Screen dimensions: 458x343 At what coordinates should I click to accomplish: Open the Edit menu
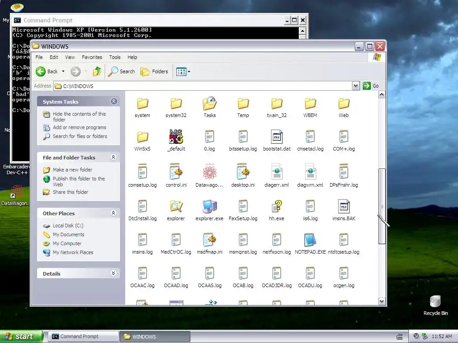pyautogui.click(x=54, y=57)
